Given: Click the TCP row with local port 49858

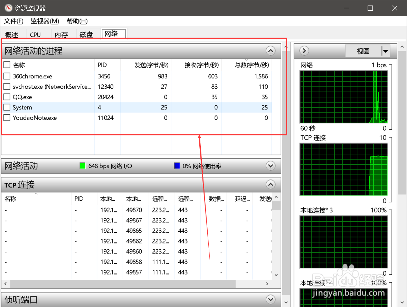Looking at the screenshot, I should 137,262.
